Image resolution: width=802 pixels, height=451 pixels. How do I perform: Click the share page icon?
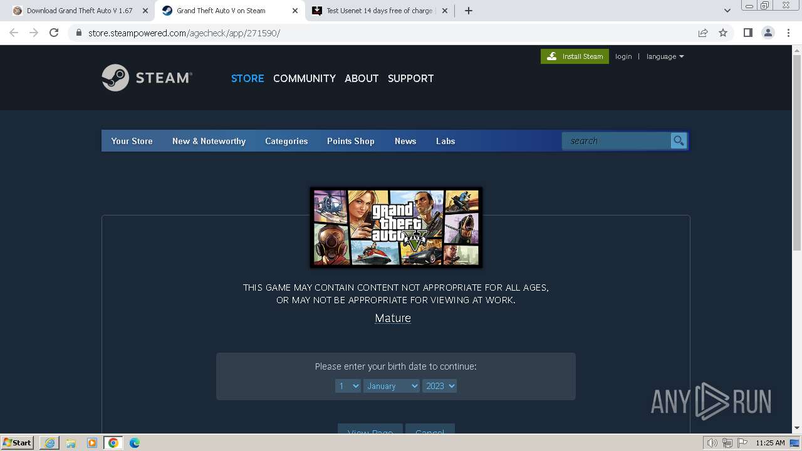703,33
